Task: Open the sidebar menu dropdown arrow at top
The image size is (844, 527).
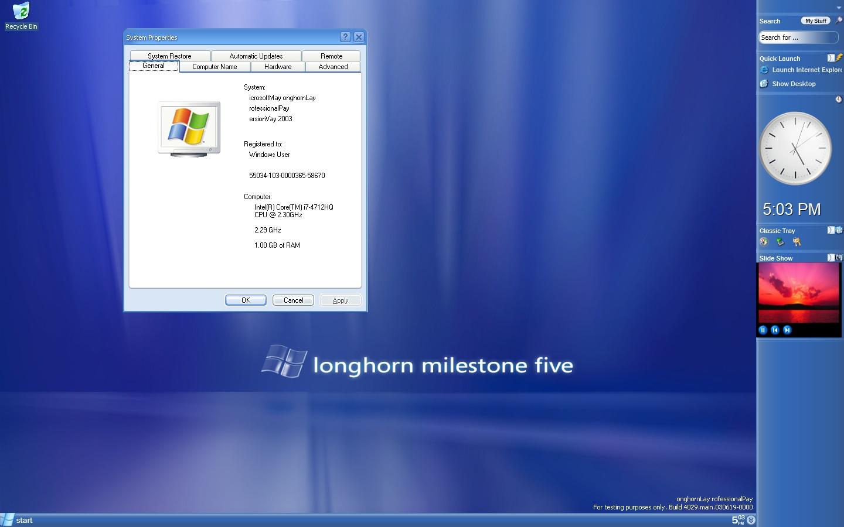Action: (839, 8)
